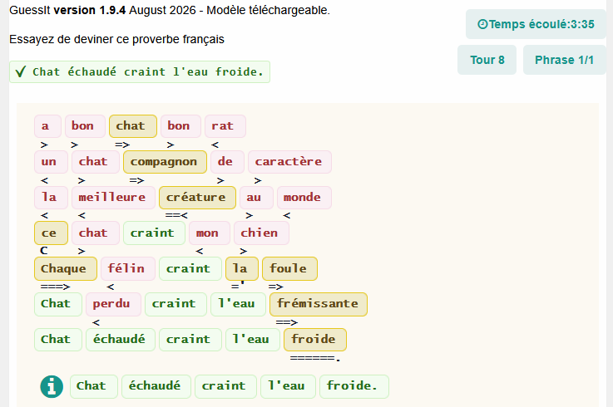The image size is (613, 407).
Task: Click the 'créature' word tile
Action: pos(197,197)
